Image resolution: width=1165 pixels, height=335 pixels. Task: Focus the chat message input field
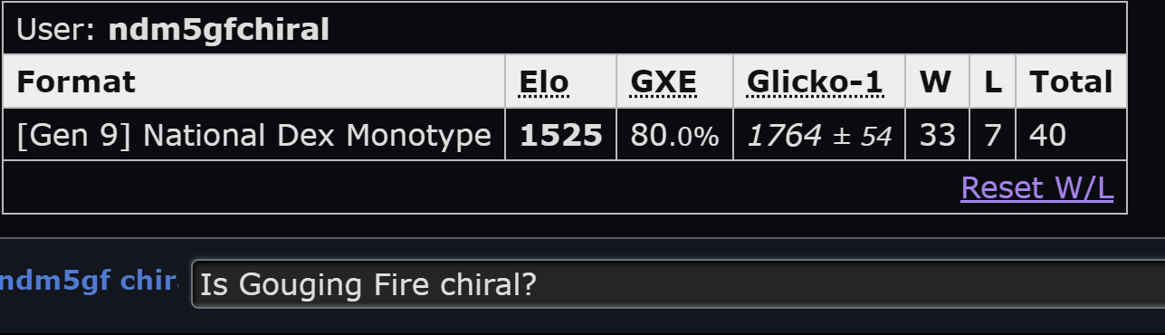coord(678,284)
